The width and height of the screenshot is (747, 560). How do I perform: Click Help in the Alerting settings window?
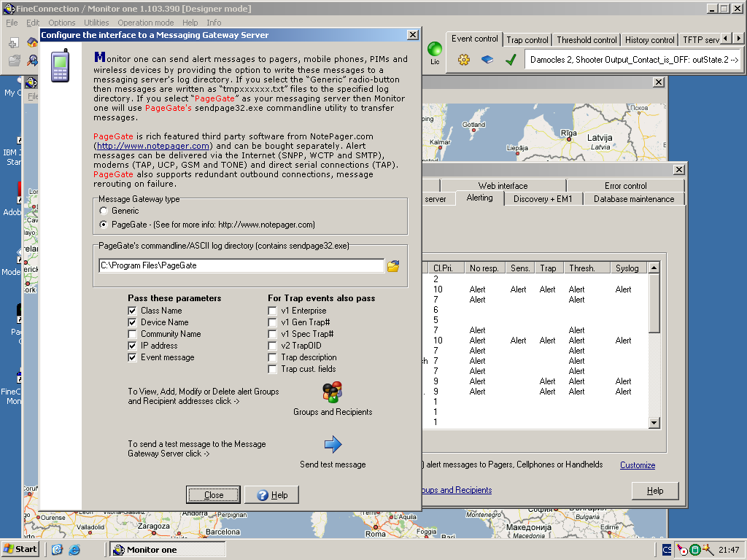[x=655, y=491]
